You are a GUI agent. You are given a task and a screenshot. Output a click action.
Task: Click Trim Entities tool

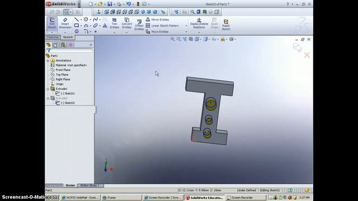coord(114,23)
